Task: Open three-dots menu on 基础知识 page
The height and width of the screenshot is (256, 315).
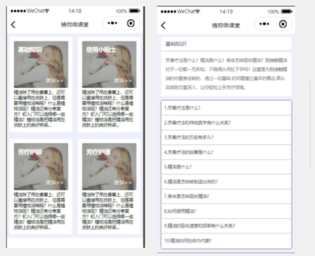Action: (x=266, y=24)
